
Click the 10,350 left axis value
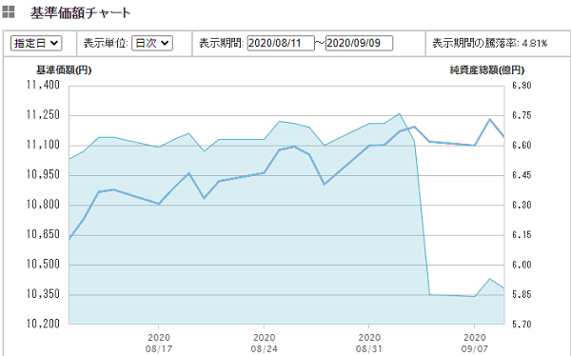click(x=43, y=294)
